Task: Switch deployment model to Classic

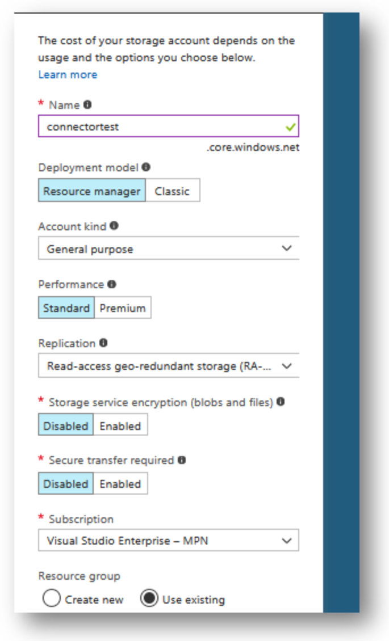Action: 173,191
